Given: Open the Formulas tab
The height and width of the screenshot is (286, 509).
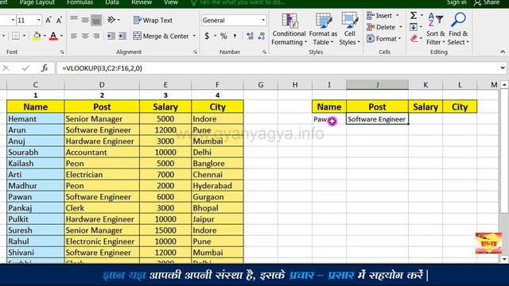Looking at the screenshot, I should coord(80,2).
